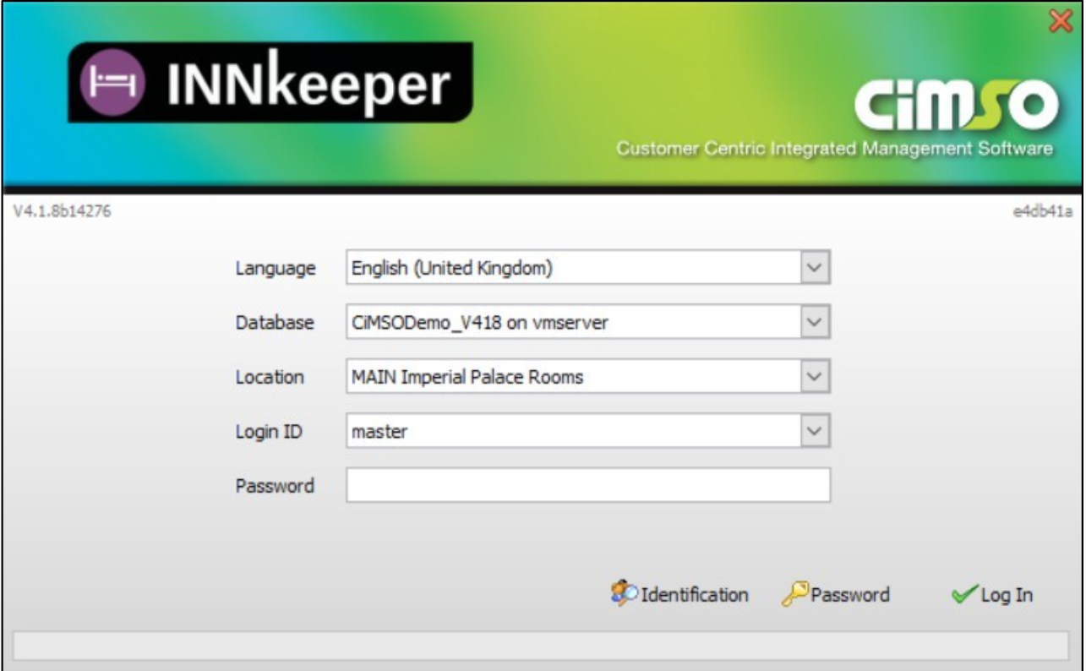Viewport: 1086px width, 671px height.
Task: Click the build hash e4db41a
Action: coord(1043,212)
